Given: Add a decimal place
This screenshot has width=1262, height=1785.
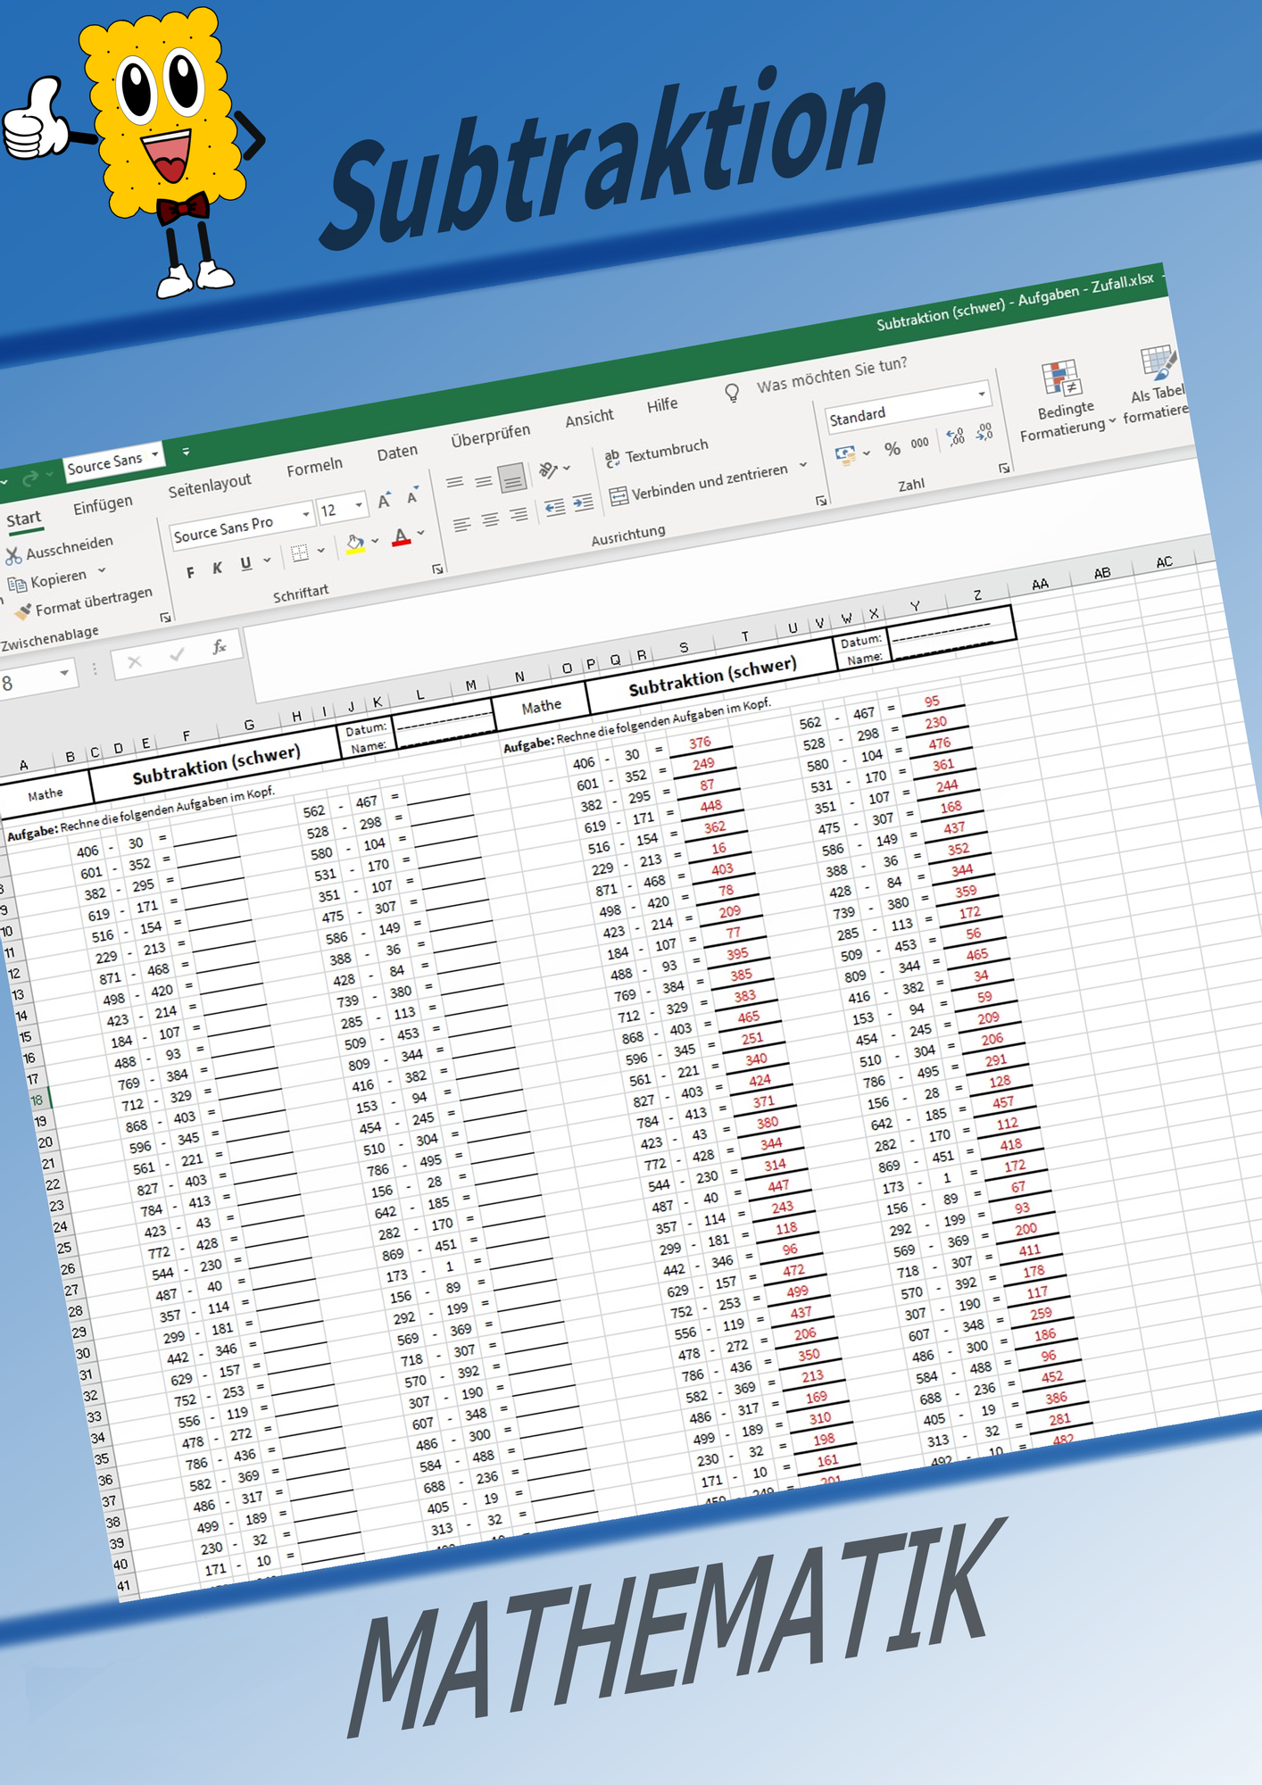Looking at the screenshot, I should (955, 437).
